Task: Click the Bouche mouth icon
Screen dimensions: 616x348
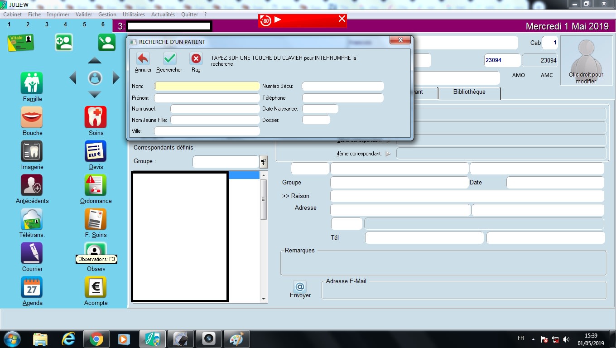Action: (32, 117)
